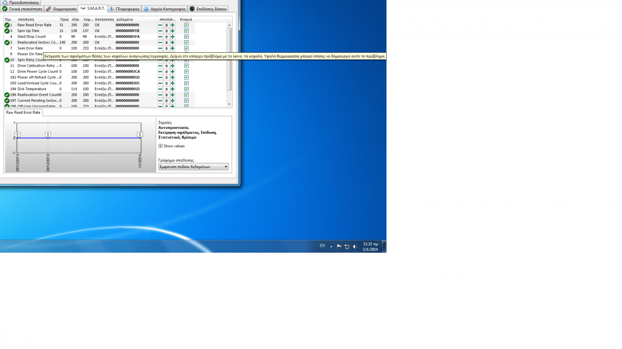The width and height of the screenshot is (622, 349).
Task: Sort by the Δεδομένα column header
Action: coord(136,19)
